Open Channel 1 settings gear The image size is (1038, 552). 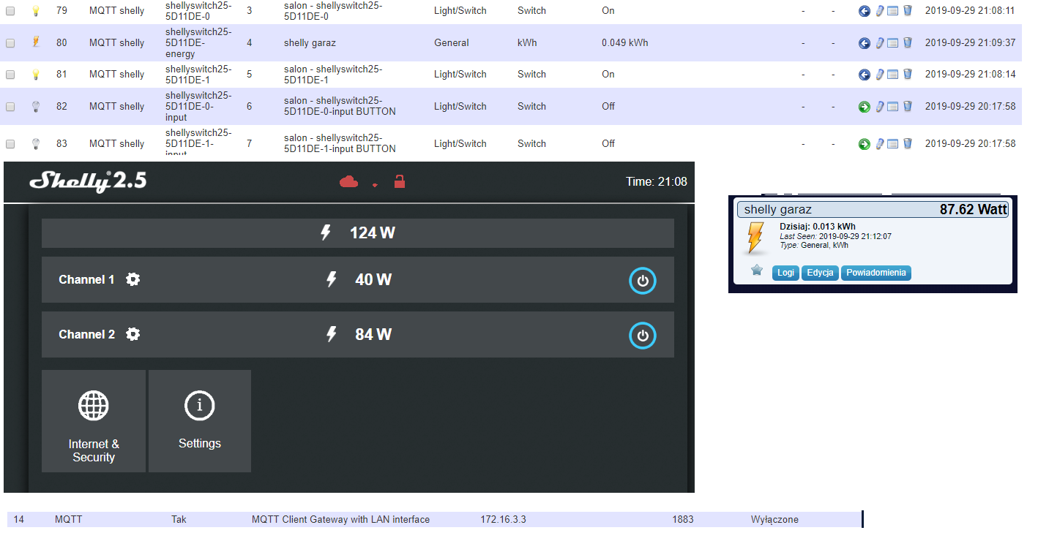pyautogui.click(x=132, y=279)
